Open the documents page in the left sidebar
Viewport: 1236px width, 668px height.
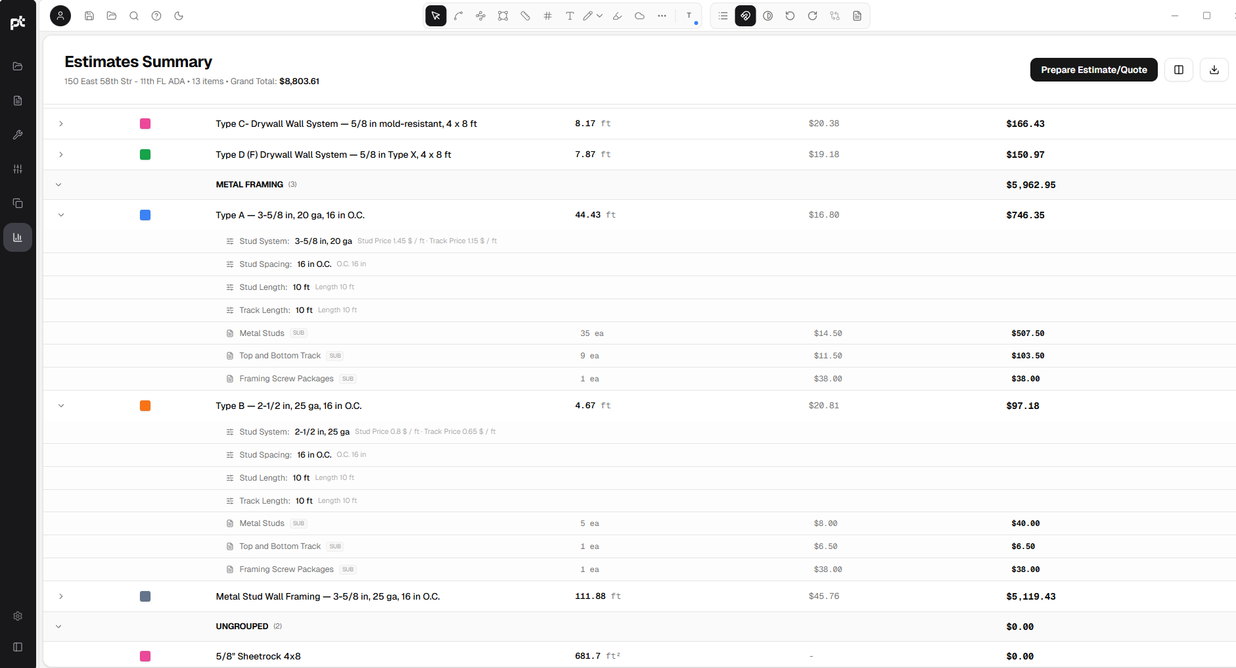tap(18, 101)
